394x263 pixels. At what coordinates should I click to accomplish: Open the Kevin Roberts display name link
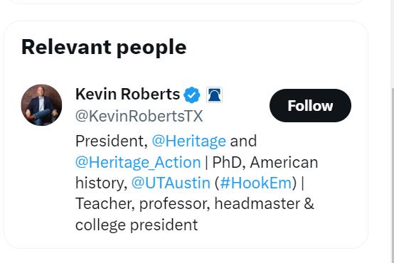click(x=127, y=95)
